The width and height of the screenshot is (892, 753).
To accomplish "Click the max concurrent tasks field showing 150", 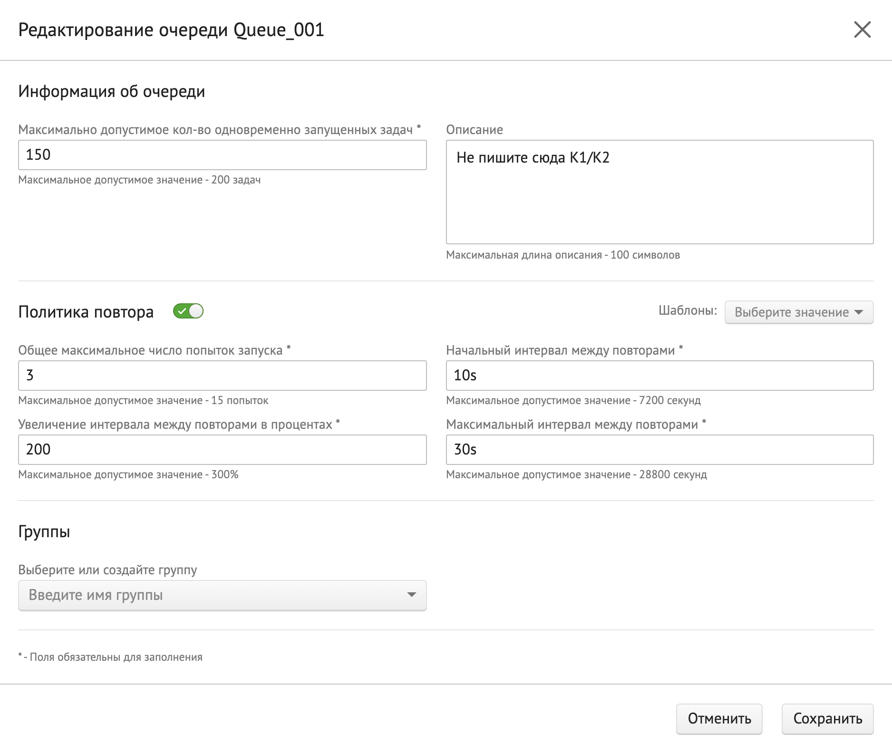I will pos(222,155).
